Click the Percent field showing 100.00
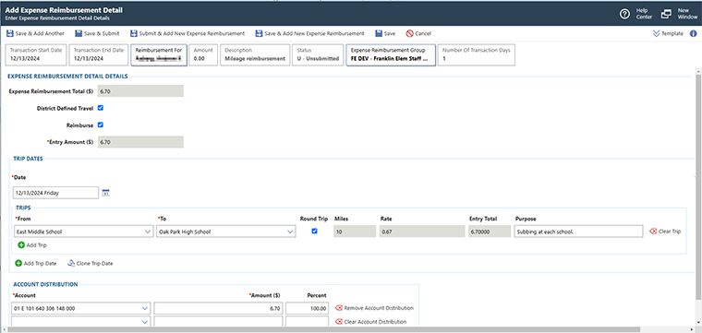The width and height of the screenshot is (702, 333). coord(307,308)
